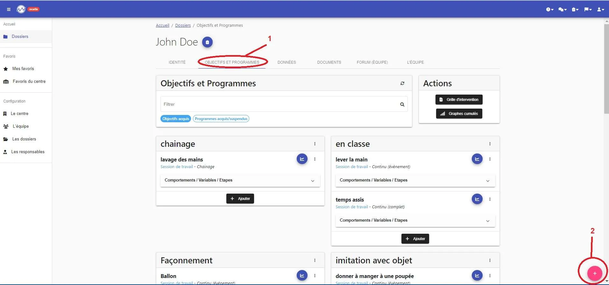Open graph for donner à manger à une poupée
The height and width of the screenshot is (285, 609).
[x=477, y=275]
